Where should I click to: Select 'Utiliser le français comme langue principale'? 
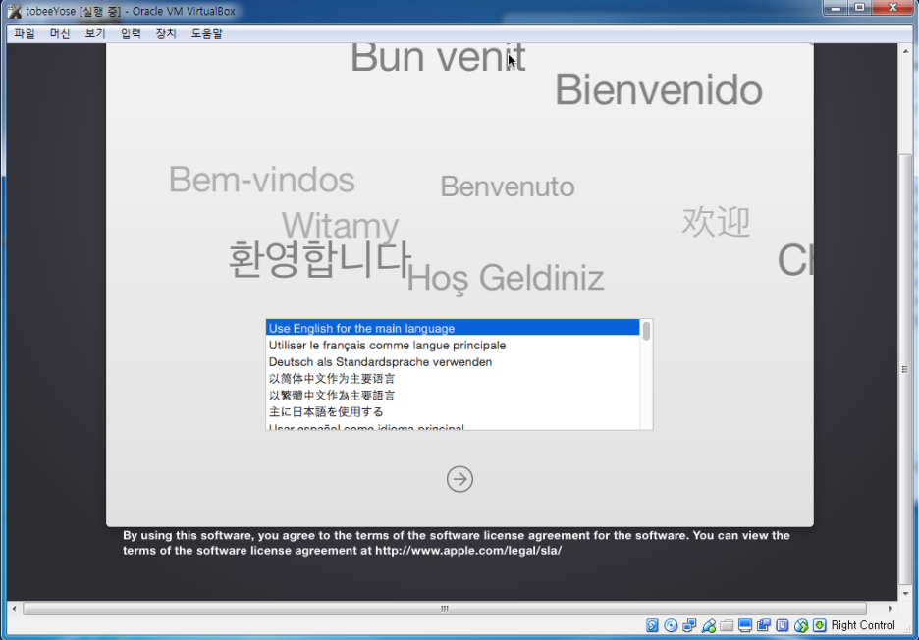click(453, 346)
